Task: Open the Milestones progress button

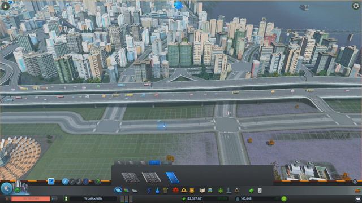Action: 18,190
